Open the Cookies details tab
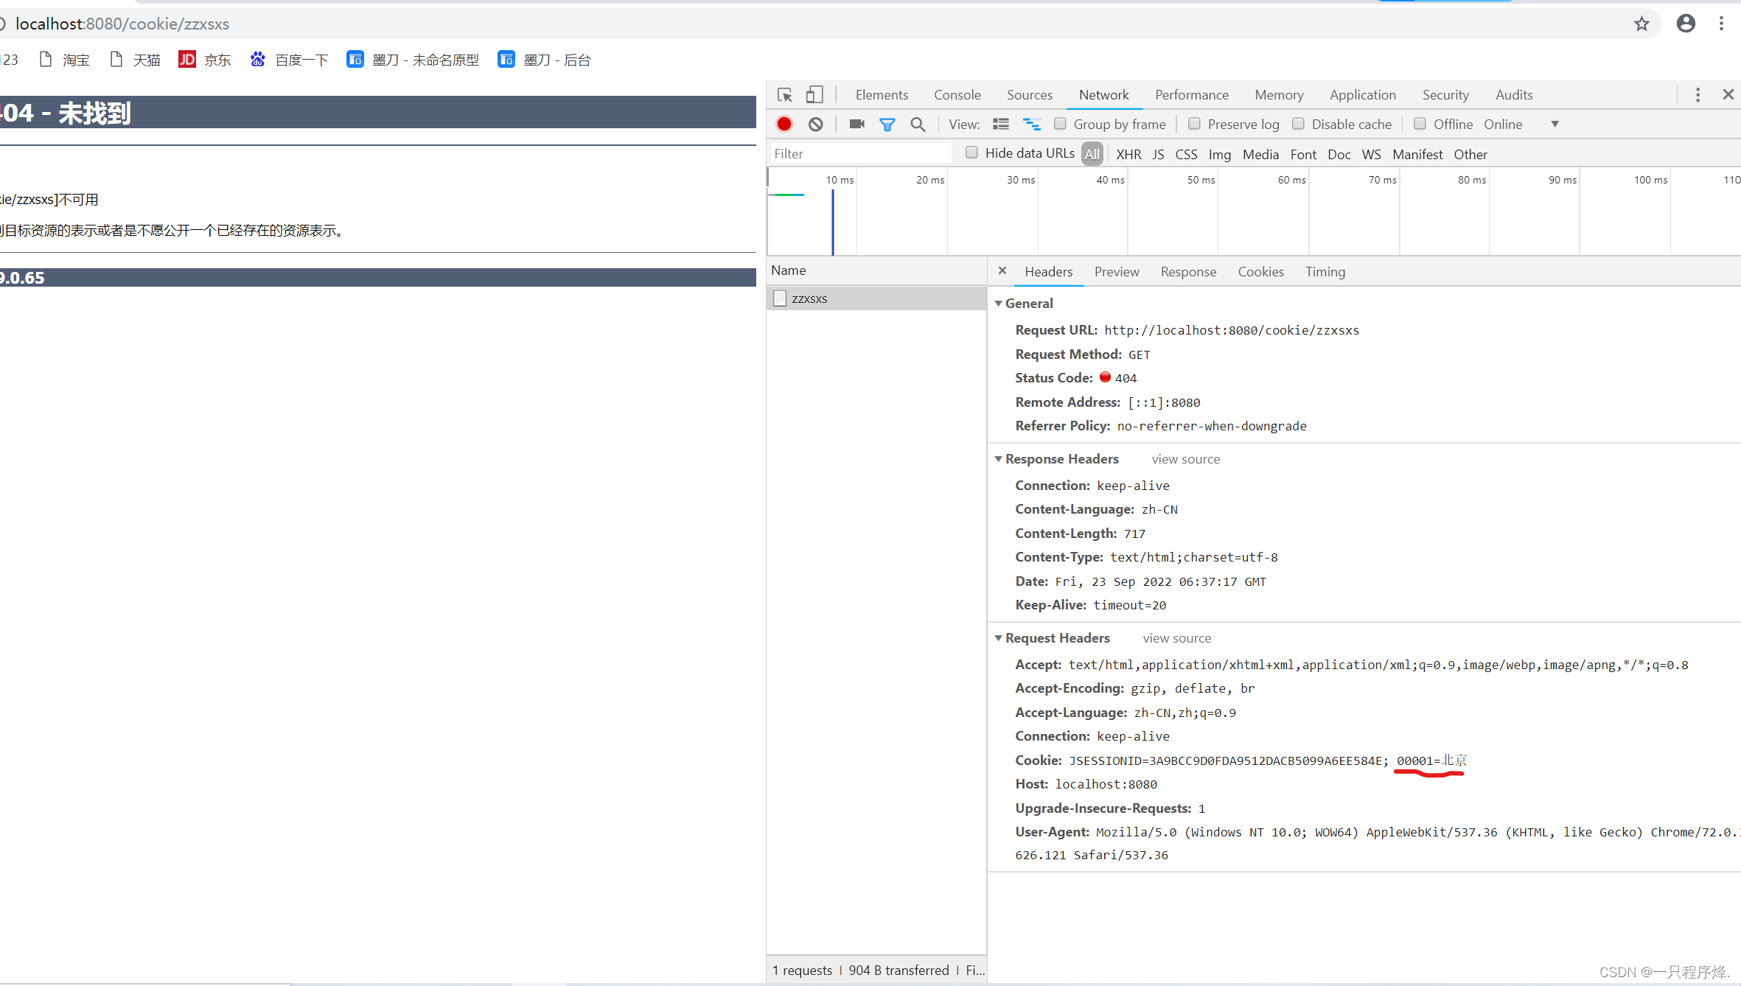The height and width of the screenshot is (986, 1741). [x=1260, y=272]
